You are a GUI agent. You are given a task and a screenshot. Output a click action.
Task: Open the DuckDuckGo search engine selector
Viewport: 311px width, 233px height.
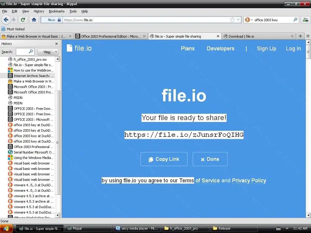tap(249, 20)
